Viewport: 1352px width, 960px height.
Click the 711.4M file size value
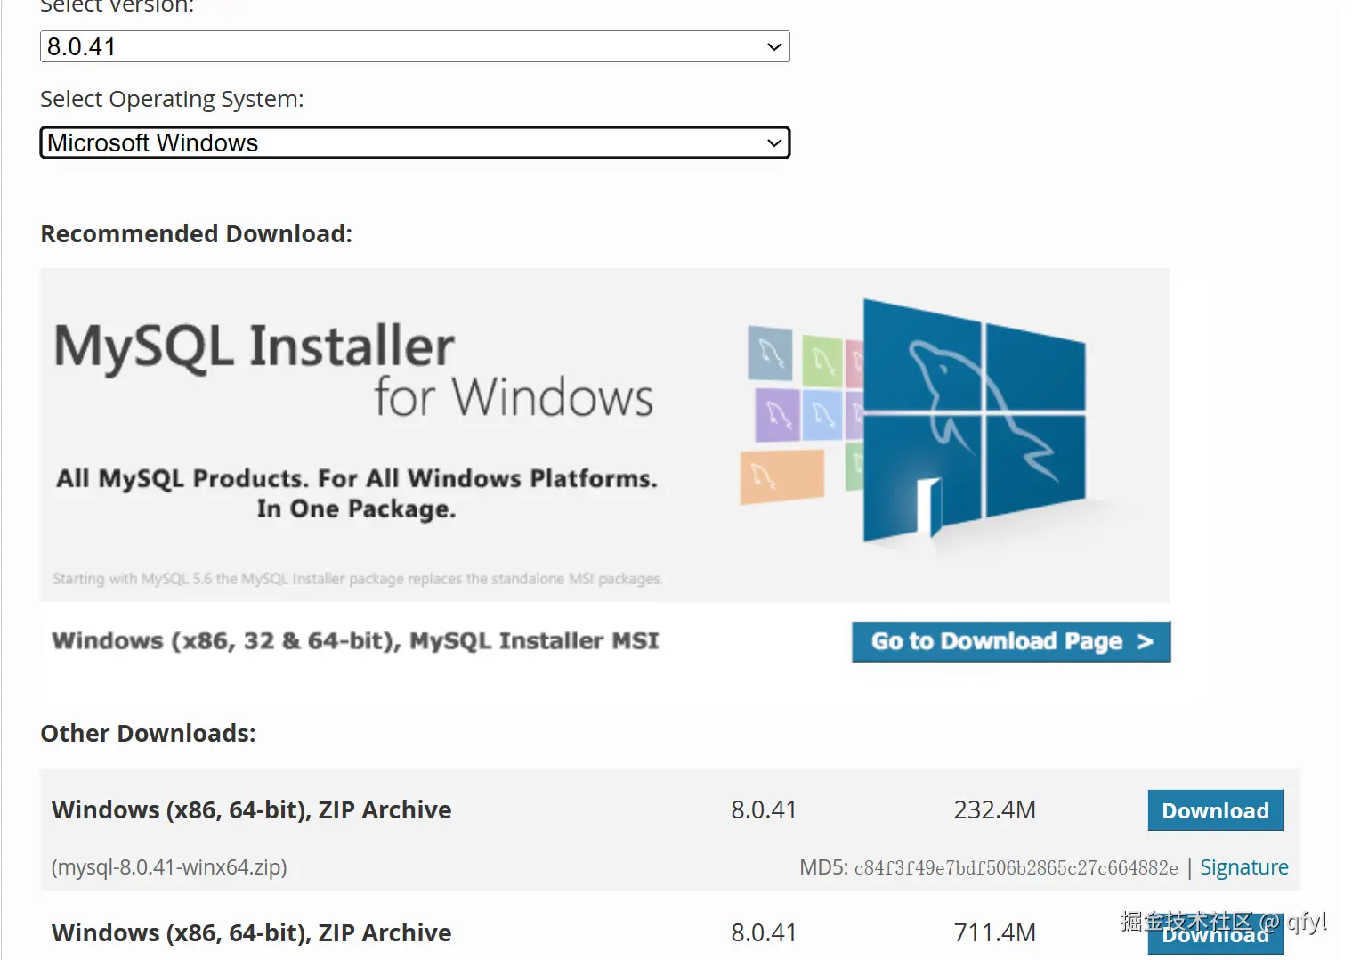tap(995, 932)
